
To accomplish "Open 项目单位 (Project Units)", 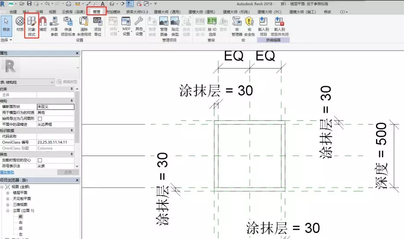I will (x=98, y=26).
